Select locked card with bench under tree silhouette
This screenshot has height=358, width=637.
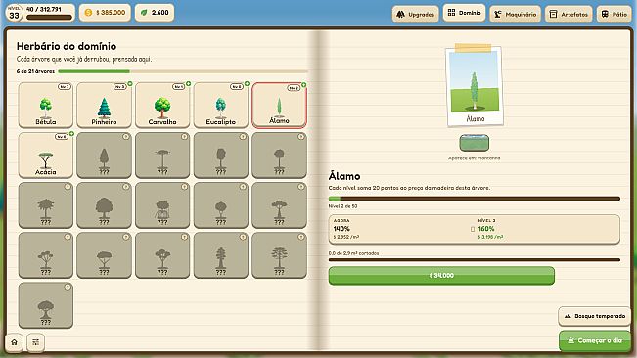point(162,205)
